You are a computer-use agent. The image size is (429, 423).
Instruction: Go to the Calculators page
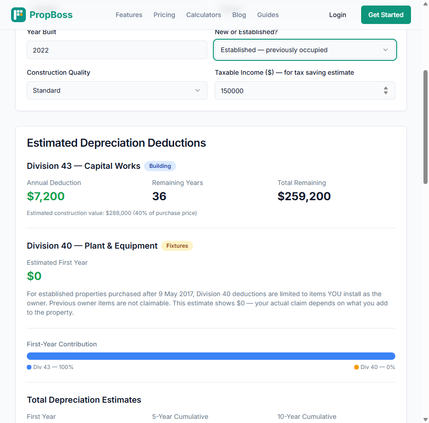[204, 14]
